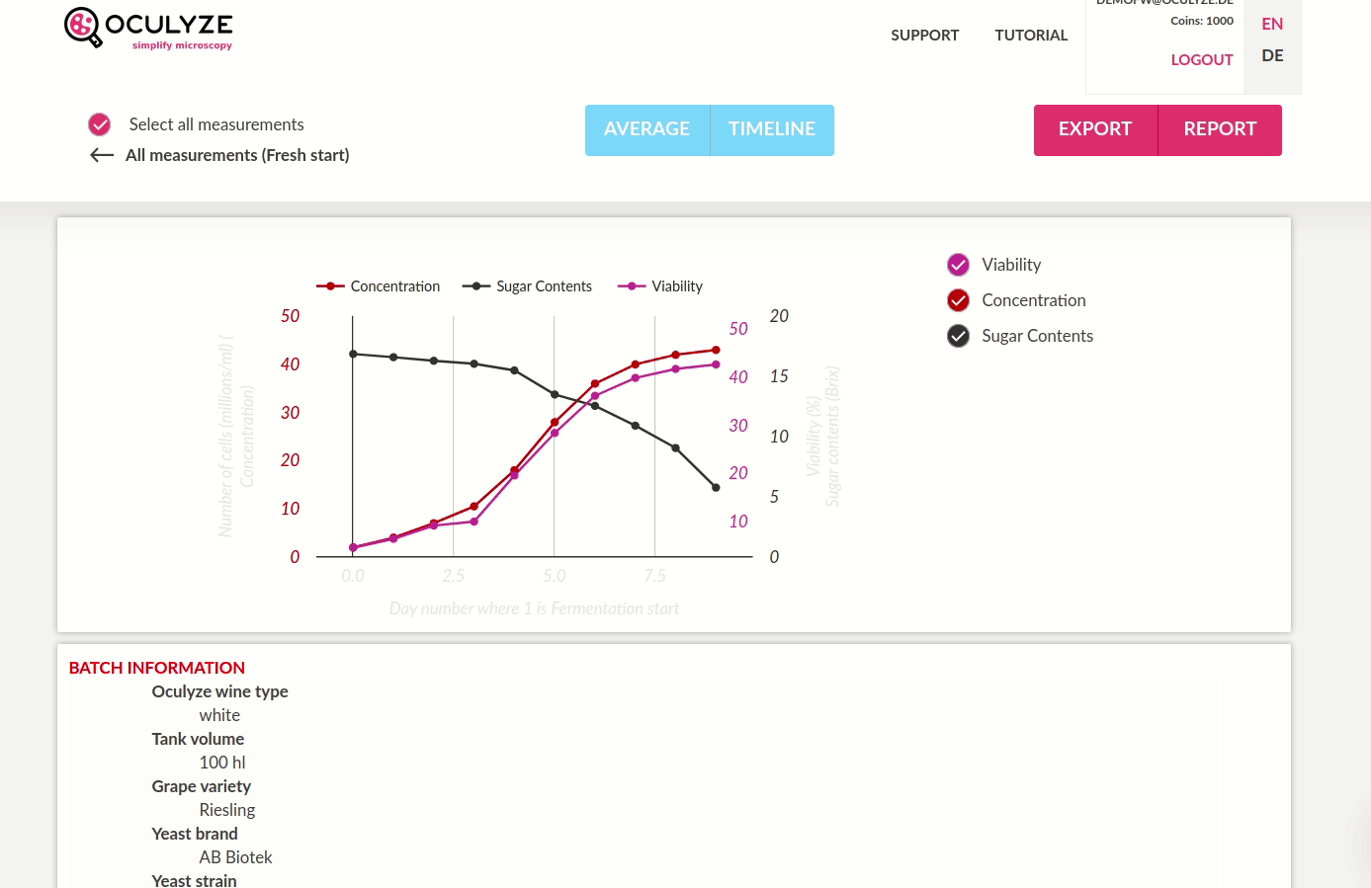Switch language to DE

(1272, 56)
